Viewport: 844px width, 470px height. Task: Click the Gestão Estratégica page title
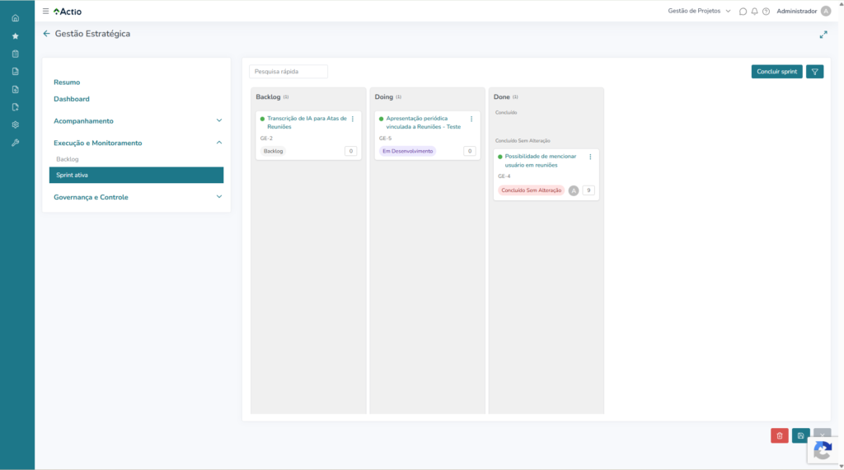pos(92,34)
